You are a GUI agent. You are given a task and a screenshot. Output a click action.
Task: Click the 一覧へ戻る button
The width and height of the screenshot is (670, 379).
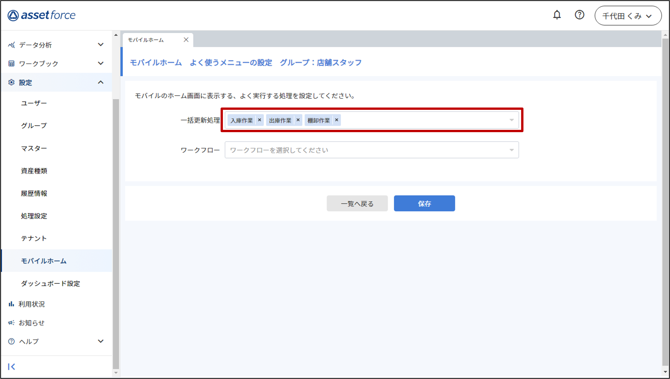(357, 203)
